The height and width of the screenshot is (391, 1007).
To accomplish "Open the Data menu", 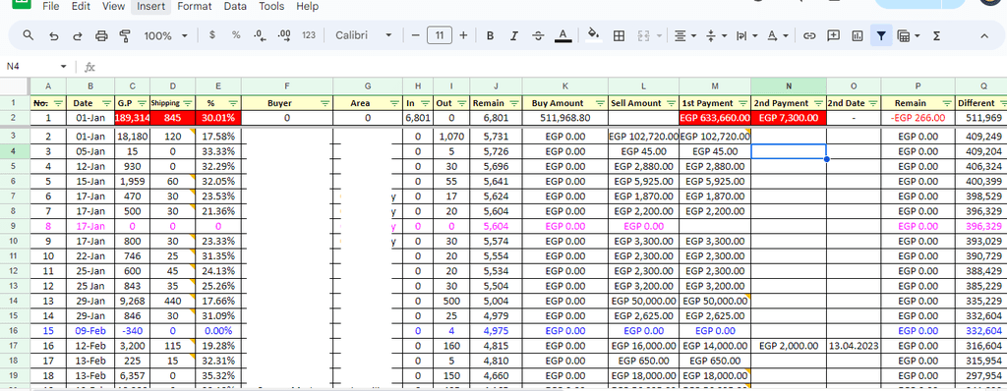I will 235,7.
